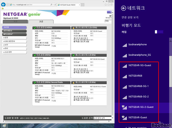This screenshot has height=128, width=172.
Task: Open the 무선 설정 (5GHz) Second Radio link
Action: (50, 82)
